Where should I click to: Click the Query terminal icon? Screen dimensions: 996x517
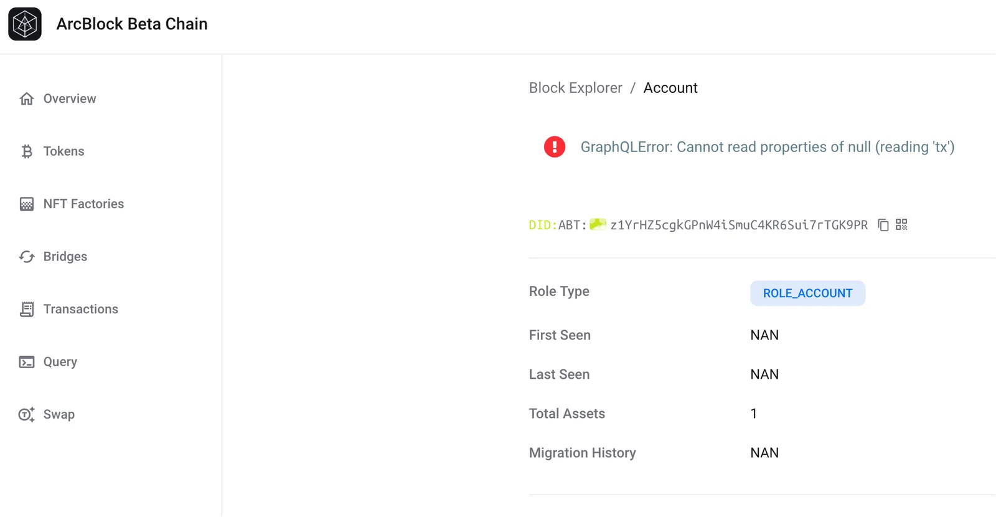coord(27,362)
